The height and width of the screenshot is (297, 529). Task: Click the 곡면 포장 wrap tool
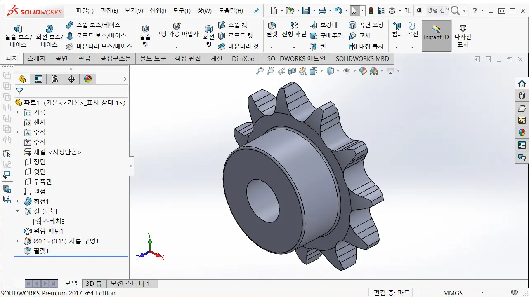(366, 25)
